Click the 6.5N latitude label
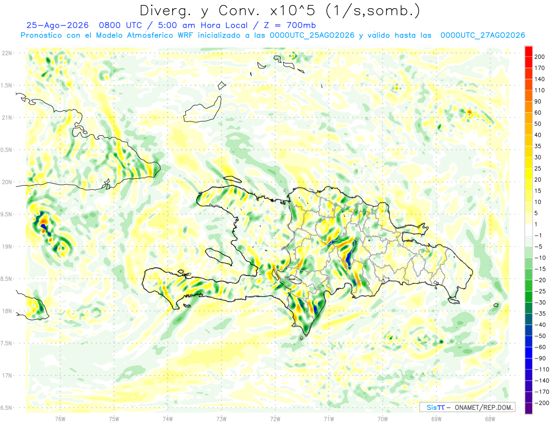Image resolution: width=550 pixels, height=425 pixels. click(x=7, y=408)
